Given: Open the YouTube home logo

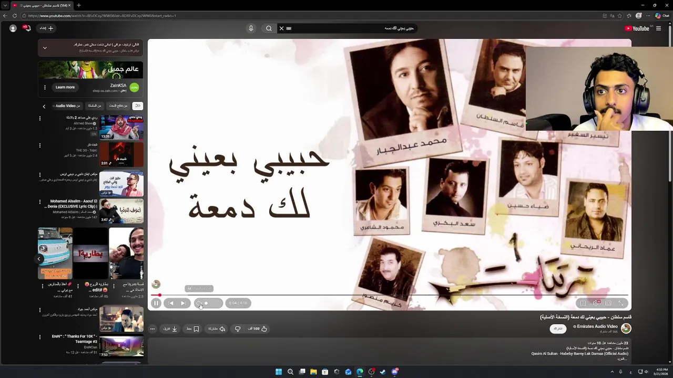Looking at the screenshot, I should click(637, 28).
